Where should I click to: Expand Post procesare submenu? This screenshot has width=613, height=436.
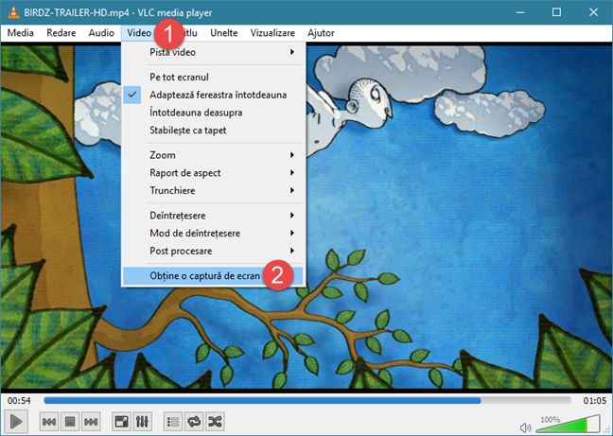click(x=214, y=251)
